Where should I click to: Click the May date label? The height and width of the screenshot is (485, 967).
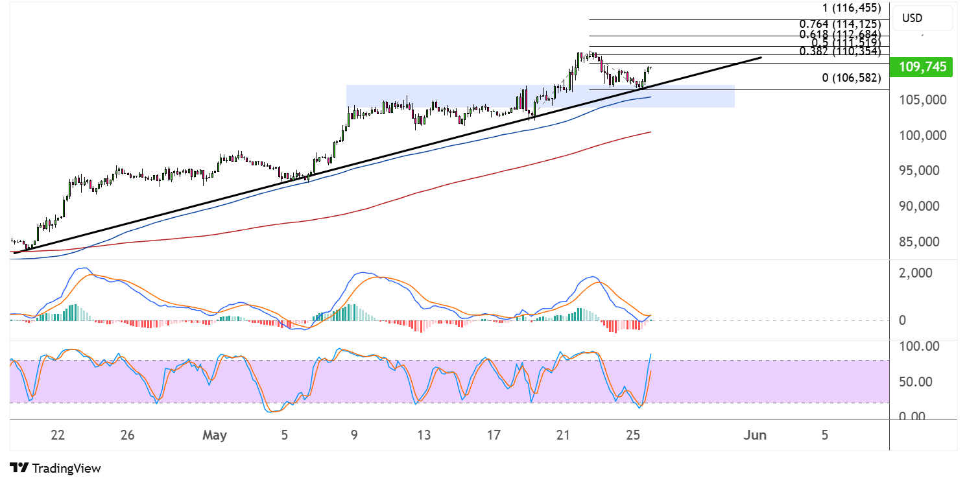pos(215,435)
